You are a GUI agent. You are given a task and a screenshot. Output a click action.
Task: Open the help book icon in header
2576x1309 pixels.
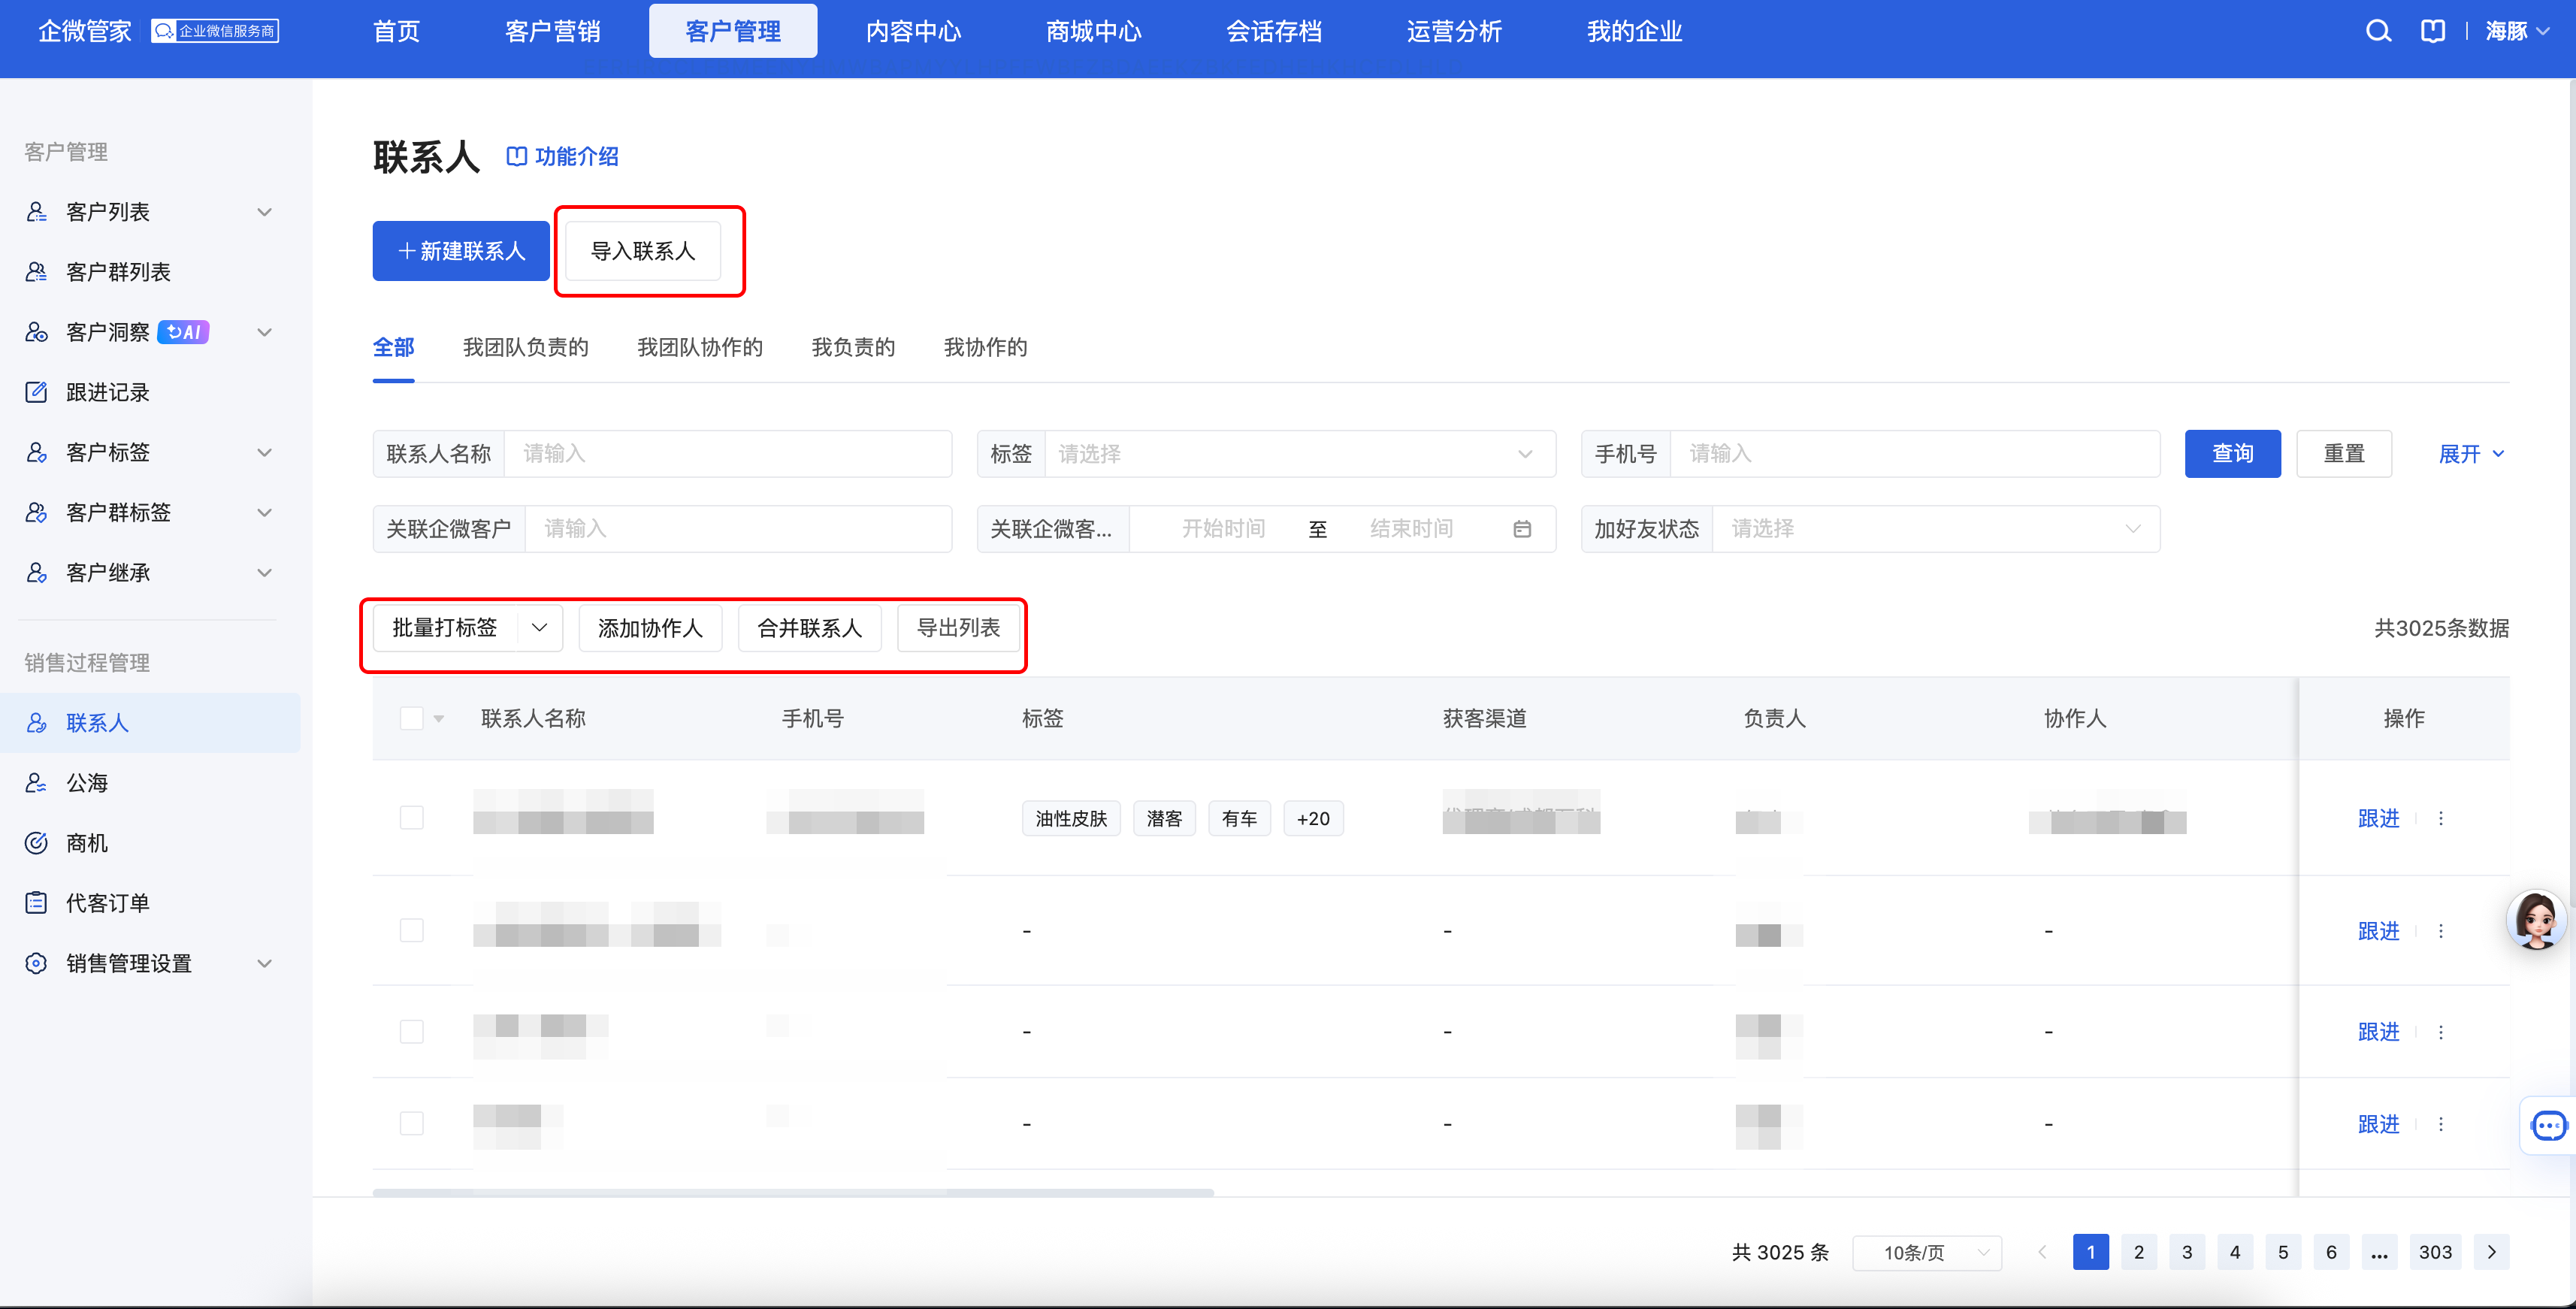click(2432, 31)
